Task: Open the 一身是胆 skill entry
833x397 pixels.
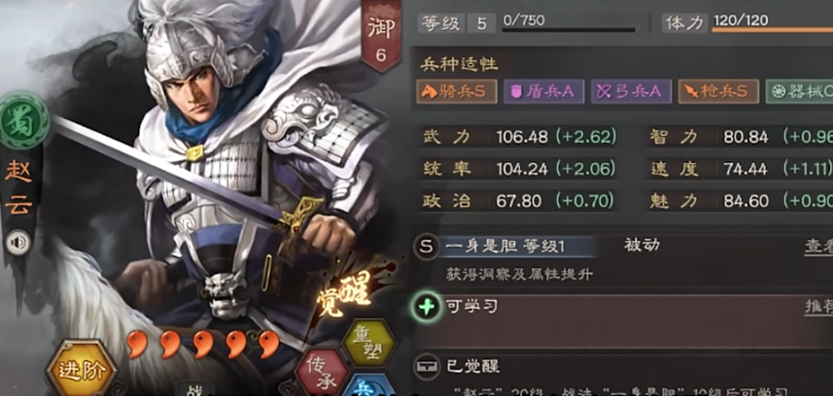Action: (504, 247)
